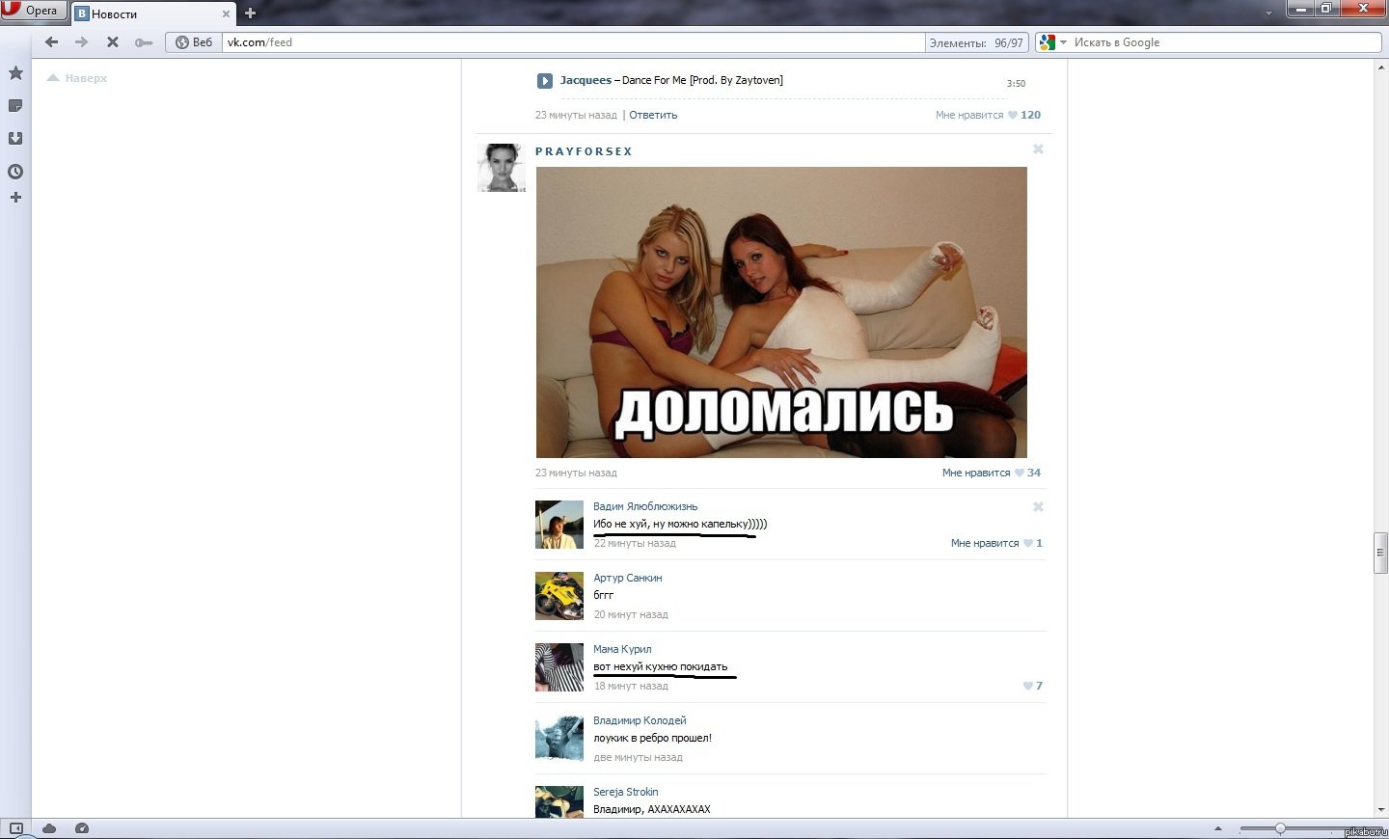Play the Jacquees Dance For Me track
Image resolution: width=1389 pixels, height=839 pixels.
(545, 81)
